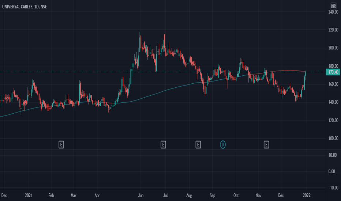This screenshot has height=201, width=341.
Task: Click the earnings E marker near February
Action: pyautogui.click(x=61, y=145)
